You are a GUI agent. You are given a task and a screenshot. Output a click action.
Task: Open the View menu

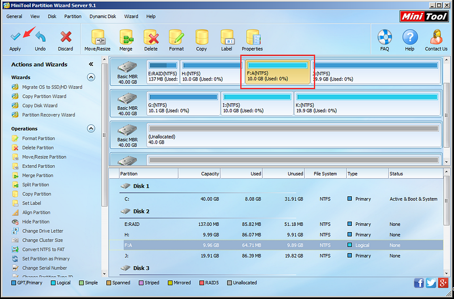point(35,16)
